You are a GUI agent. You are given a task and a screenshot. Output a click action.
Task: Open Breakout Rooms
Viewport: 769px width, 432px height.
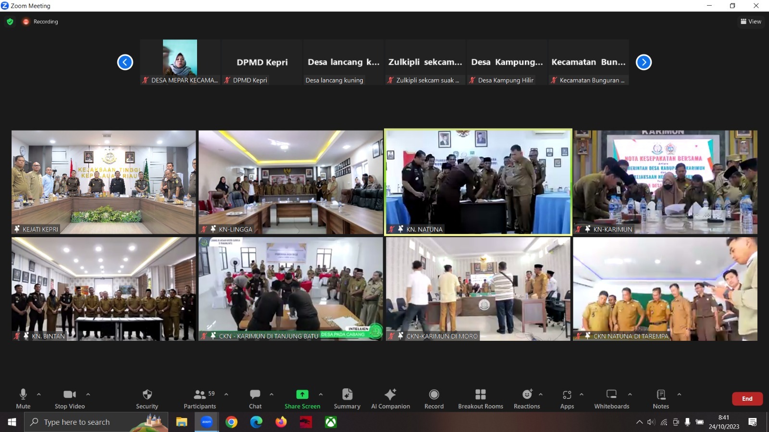click(480, 399)
